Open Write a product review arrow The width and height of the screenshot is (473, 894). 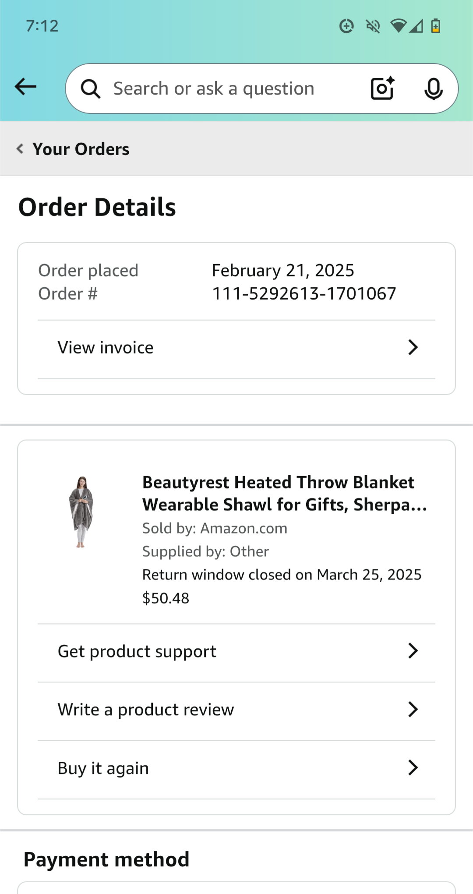click(413, 709)
